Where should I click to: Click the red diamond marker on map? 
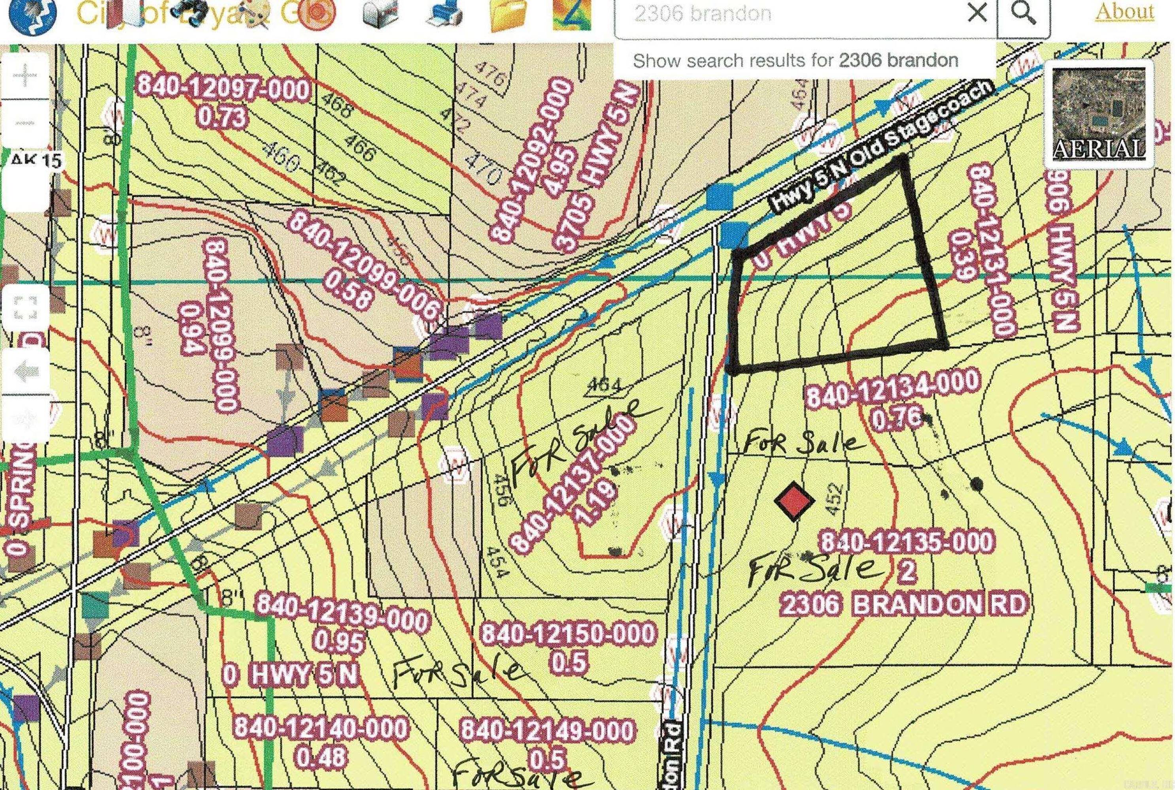click(x=794, y=501)
